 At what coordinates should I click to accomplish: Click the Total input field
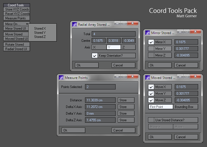pos(114,34)
